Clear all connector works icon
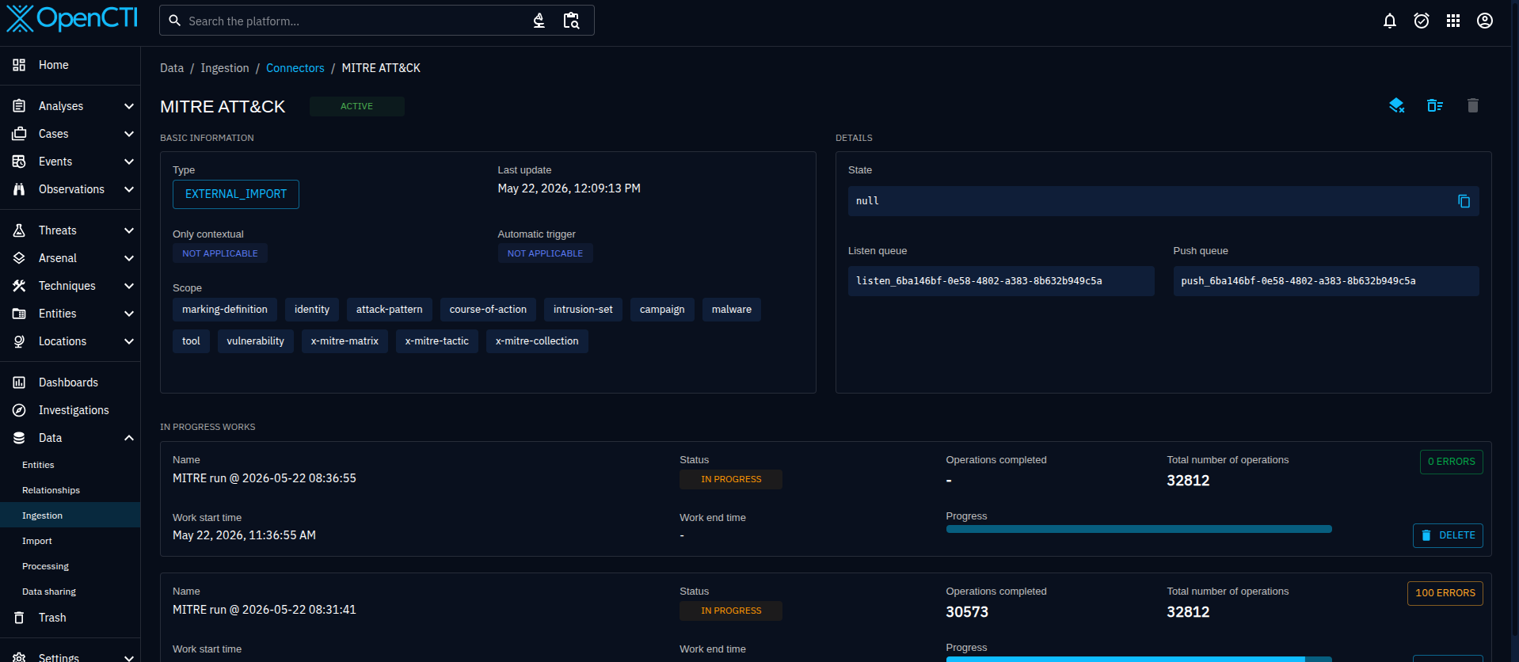The height and width of the screenshot is (662, 1519). 1435,105
